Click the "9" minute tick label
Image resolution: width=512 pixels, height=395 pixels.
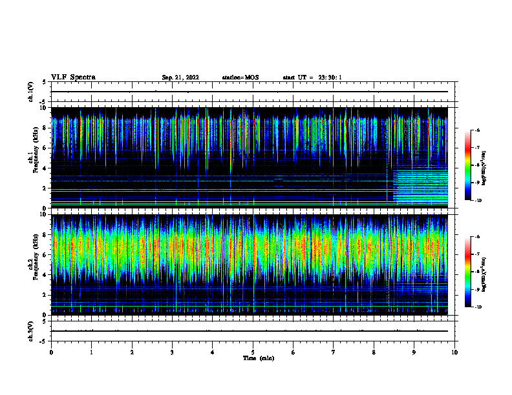[414, 352]
